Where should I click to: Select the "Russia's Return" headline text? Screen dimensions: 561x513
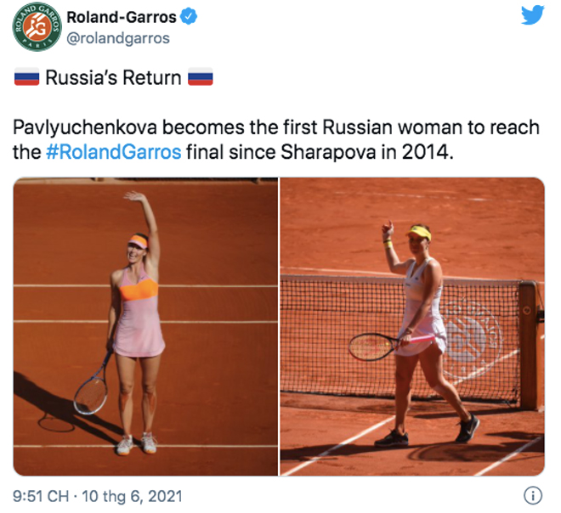(113, 77)
